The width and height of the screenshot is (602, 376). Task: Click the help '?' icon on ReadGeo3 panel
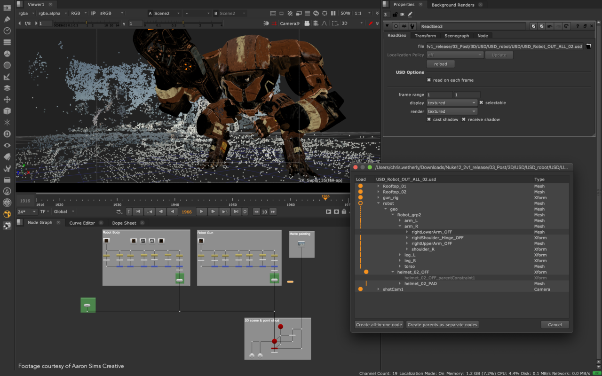pyautogui.click(x=578, y=26)
